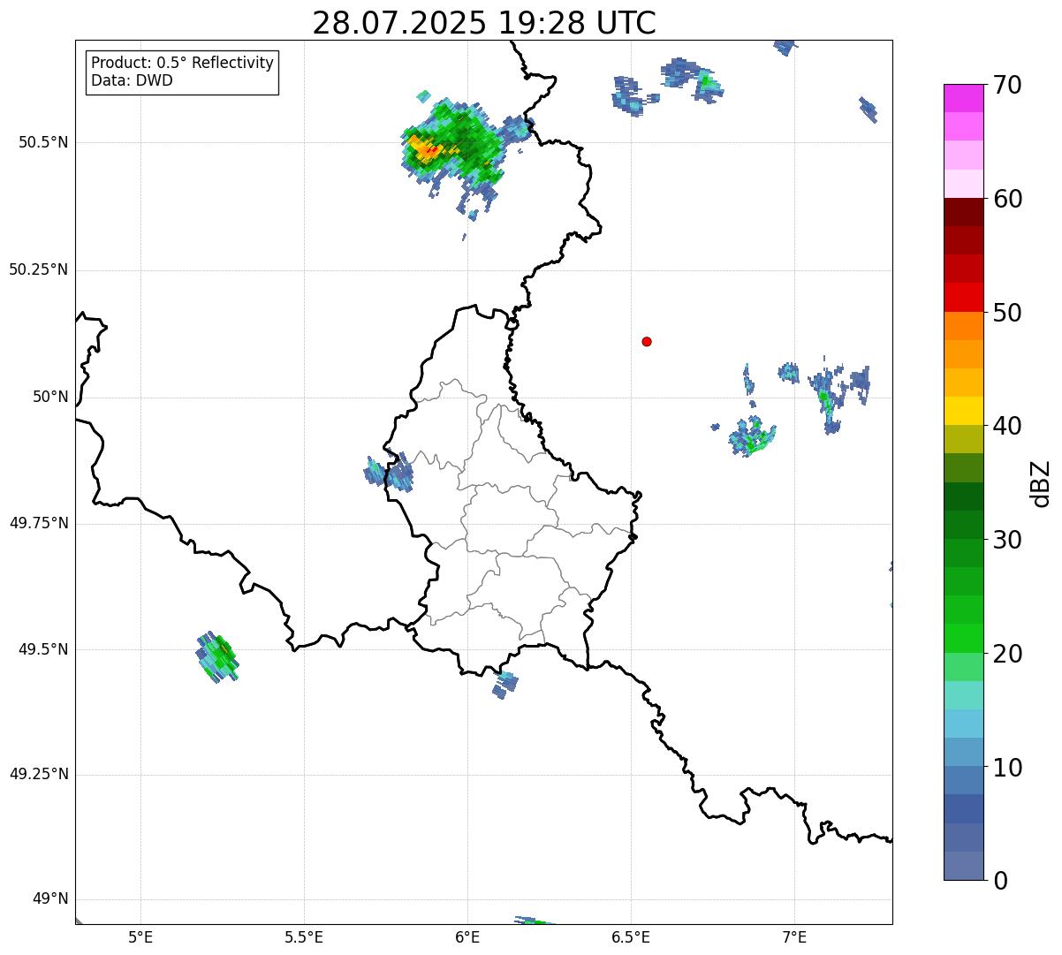The width and height of the screenshot is (1062, 955).
Task: Click the dark maroon colorbar segment below 60
Action: click(964, 212)
